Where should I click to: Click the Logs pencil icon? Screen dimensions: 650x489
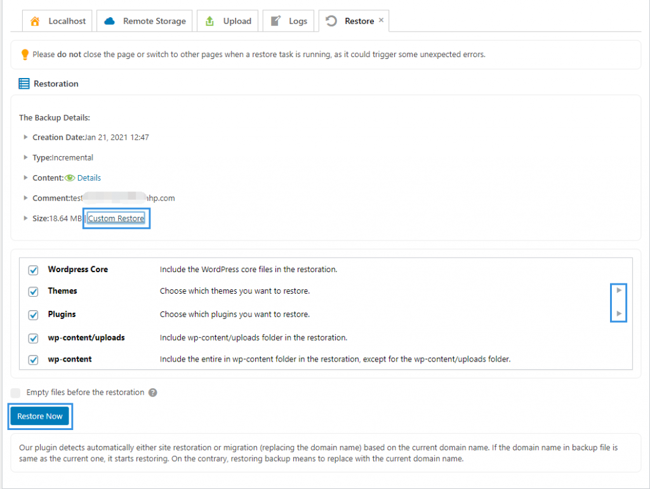click(x=274, y=21)
